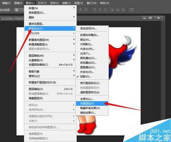Close the open 图层(L) menu
This screenshot has width=171, height=142.
pos(30,3)
